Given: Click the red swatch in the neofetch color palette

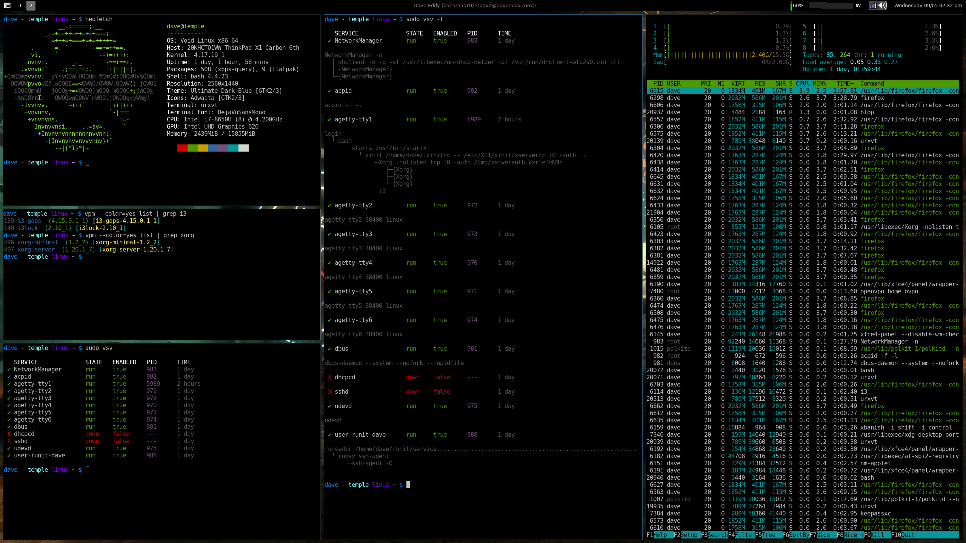Looking at the screenshot, I should (182, 148).
